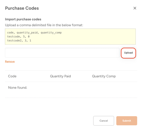This screenshot has height=131, width=143.
Task: Select the Code column header
Action: tap(12, 76)
